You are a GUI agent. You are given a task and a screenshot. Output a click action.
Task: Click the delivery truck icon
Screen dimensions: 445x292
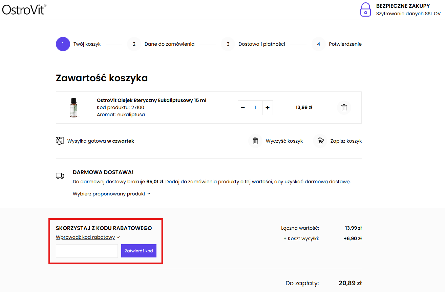60,176
